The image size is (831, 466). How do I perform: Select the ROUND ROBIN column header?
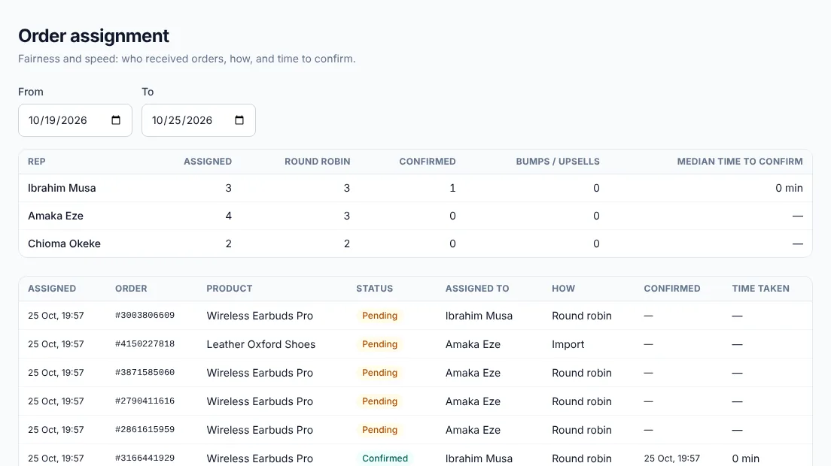click(318, 162)
